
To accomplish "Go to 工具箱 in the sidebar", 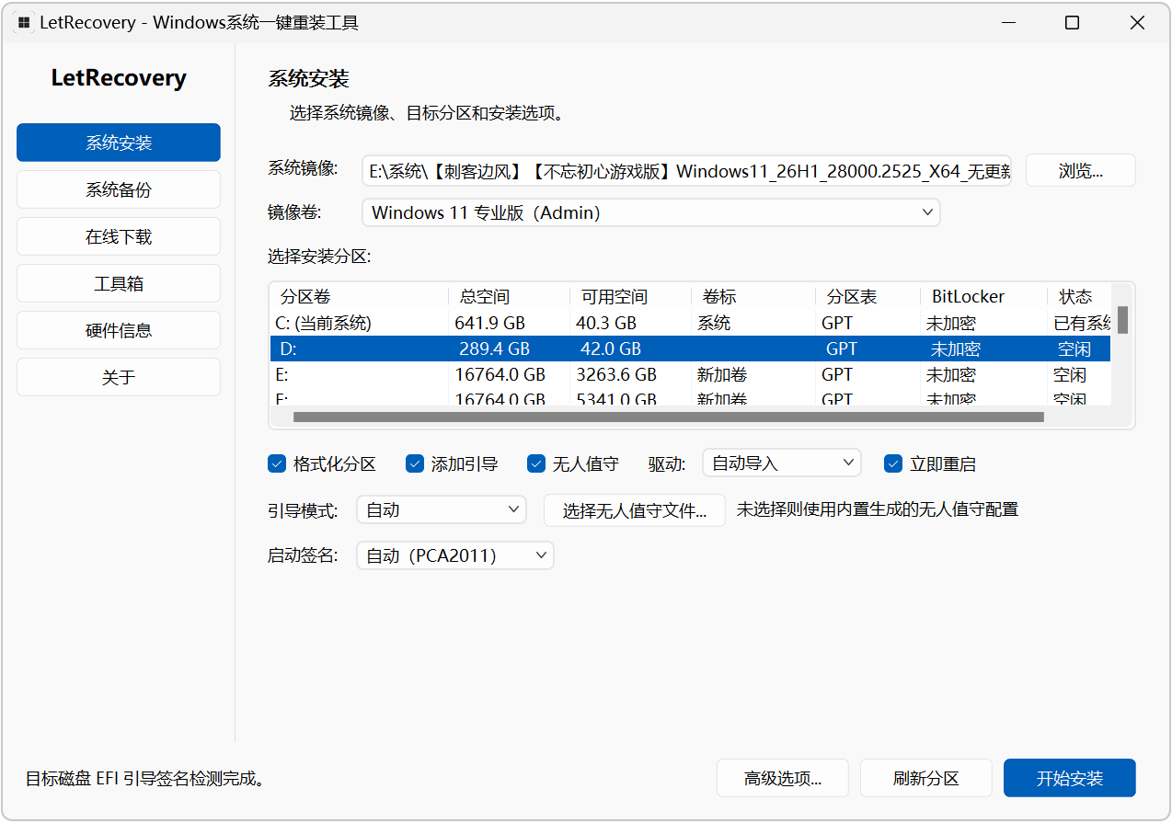I will click(119, 283).
